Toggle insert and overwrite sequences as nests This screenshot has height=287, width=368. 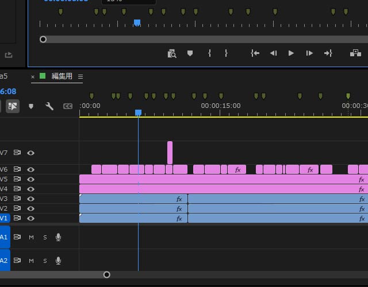pos(13,106)
